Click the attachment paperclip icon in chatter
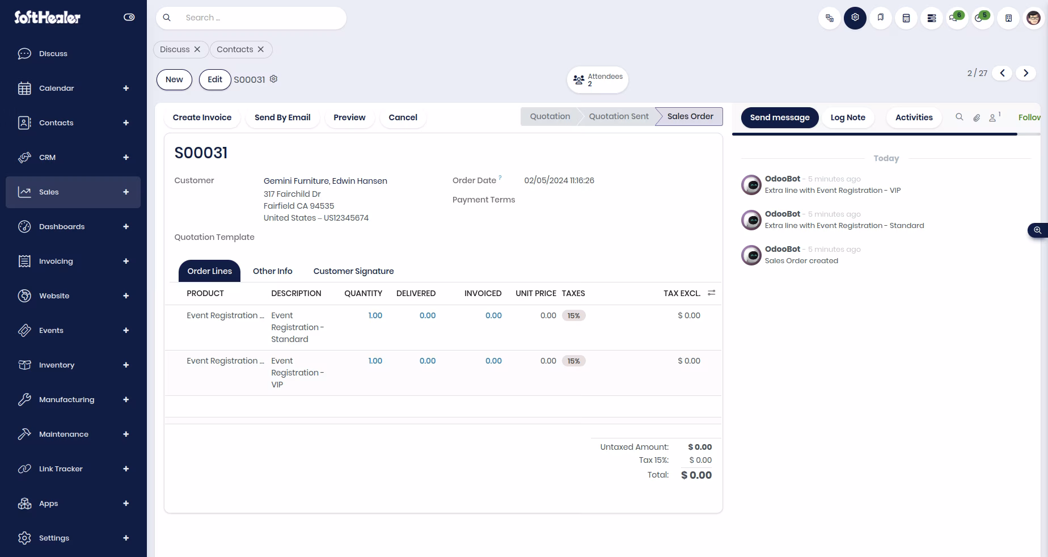Viewport: 1048px width, 557px height. (x=977, y=117)
